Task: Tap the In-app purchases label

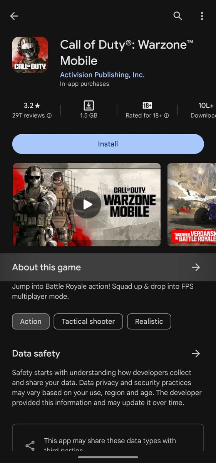Action: click(x=85, y=84)
